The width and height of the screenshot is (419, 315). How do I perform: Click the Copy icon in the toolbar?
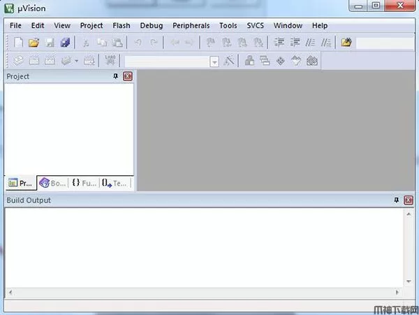(x=102, y=43)
